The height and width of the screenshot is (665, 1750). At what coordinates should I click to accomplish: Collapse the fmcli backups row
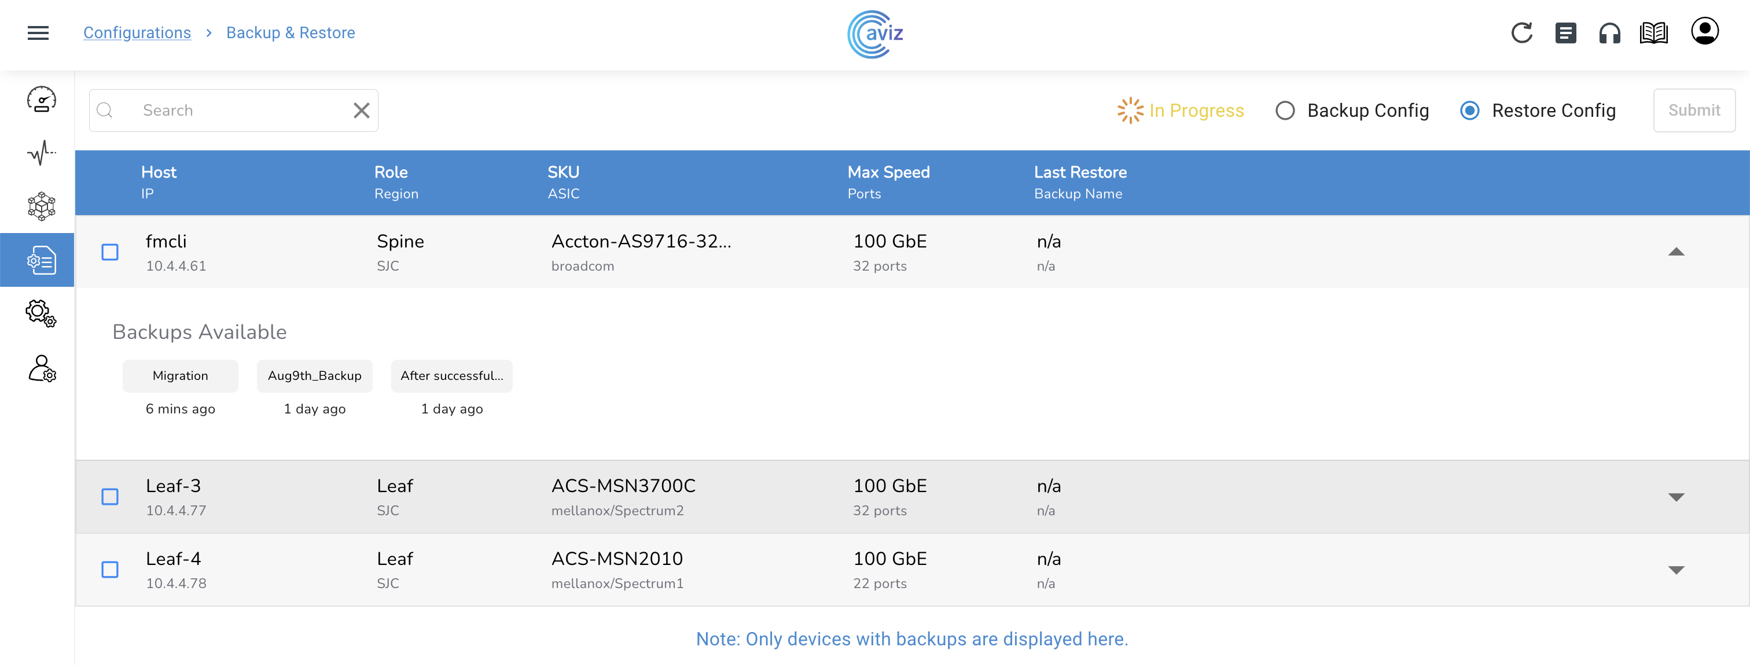click(1676, 252)
